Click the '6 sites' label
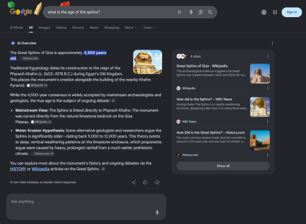This screenshot has width=306, height=224. (195, 56)
